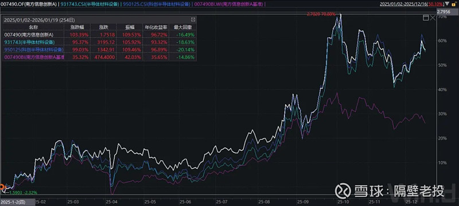Screen dimensions: 459x206
Task: Click the 1.7518 value cell
Action: point(108,35)
